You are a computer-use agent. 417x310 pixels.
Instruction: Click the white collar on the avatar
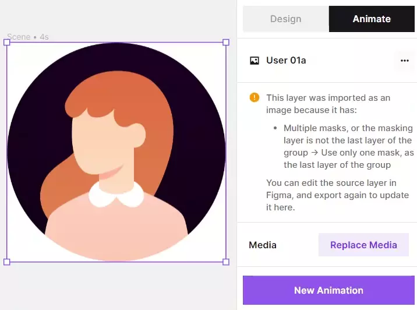(x=116, y=196)
